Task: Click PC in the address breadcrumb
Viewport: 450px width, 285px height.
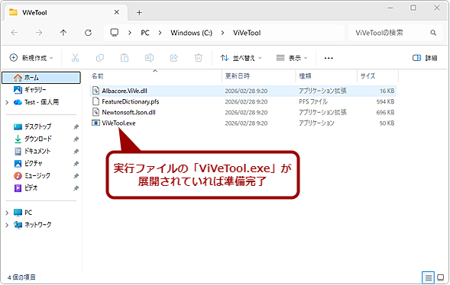Action: point(145,33)
